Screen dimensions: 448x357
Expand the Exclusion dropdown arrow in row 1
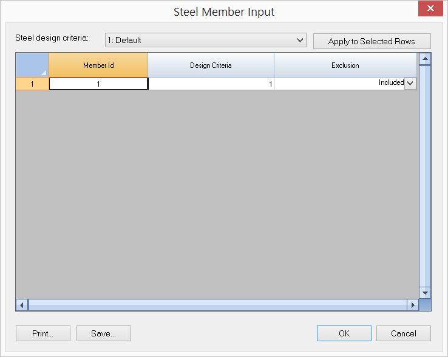pos(410,84)
